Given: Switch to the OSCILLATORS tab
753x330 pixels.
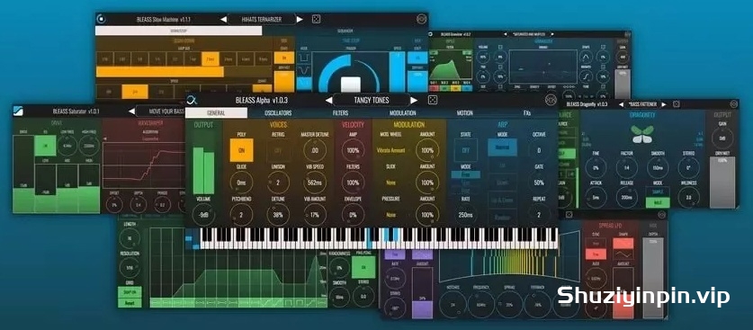Looking at the screenshot, I should 278,113.
